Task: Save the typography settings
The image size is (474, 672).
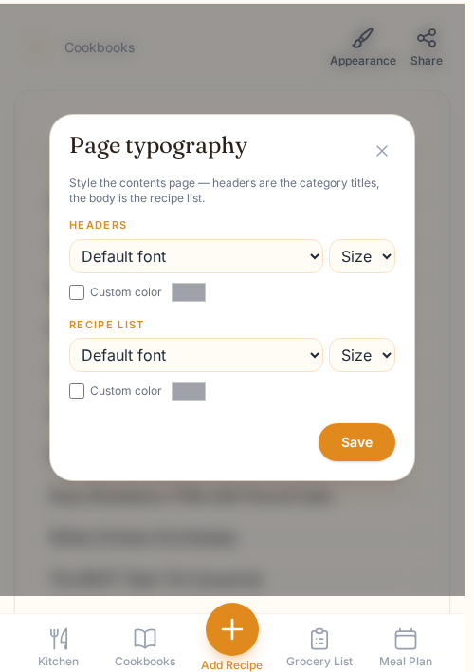Action: coord(356,442)
